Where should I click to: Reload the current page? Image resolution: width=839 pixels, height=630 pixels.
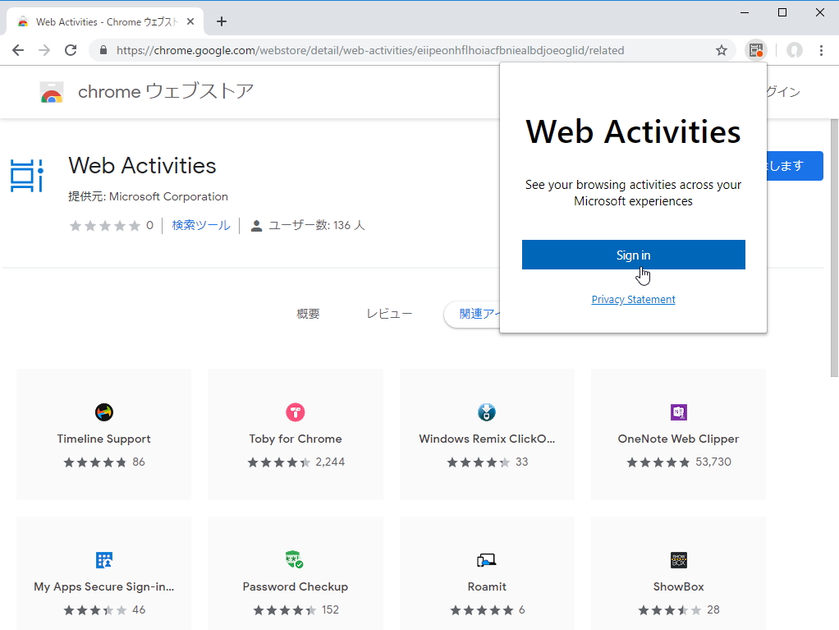[x=71, y=50]
